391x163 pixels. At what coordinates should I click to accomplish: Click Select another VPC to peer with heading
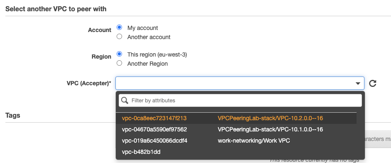[56, 9]
